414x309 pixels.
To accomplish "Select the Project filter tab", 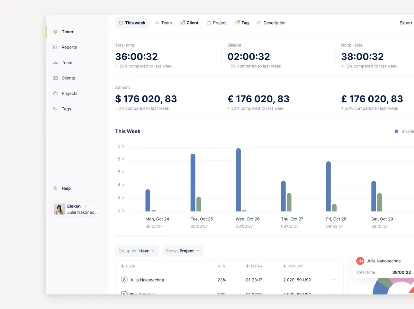I will point(217,23).
